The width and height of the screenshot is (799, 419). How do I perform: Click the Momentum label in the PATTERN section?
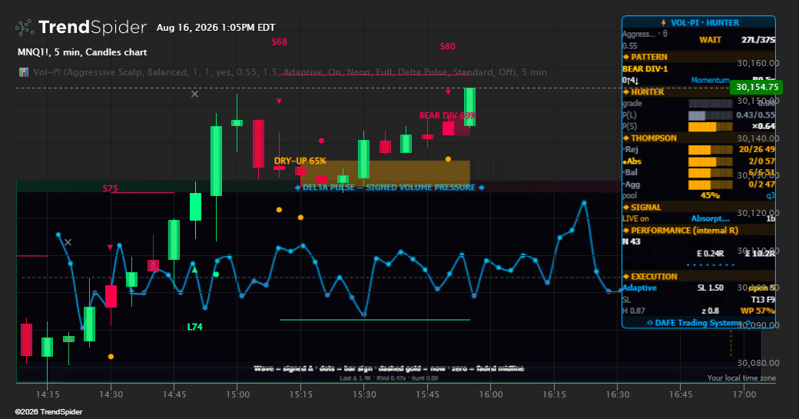[x=711, y=81]
